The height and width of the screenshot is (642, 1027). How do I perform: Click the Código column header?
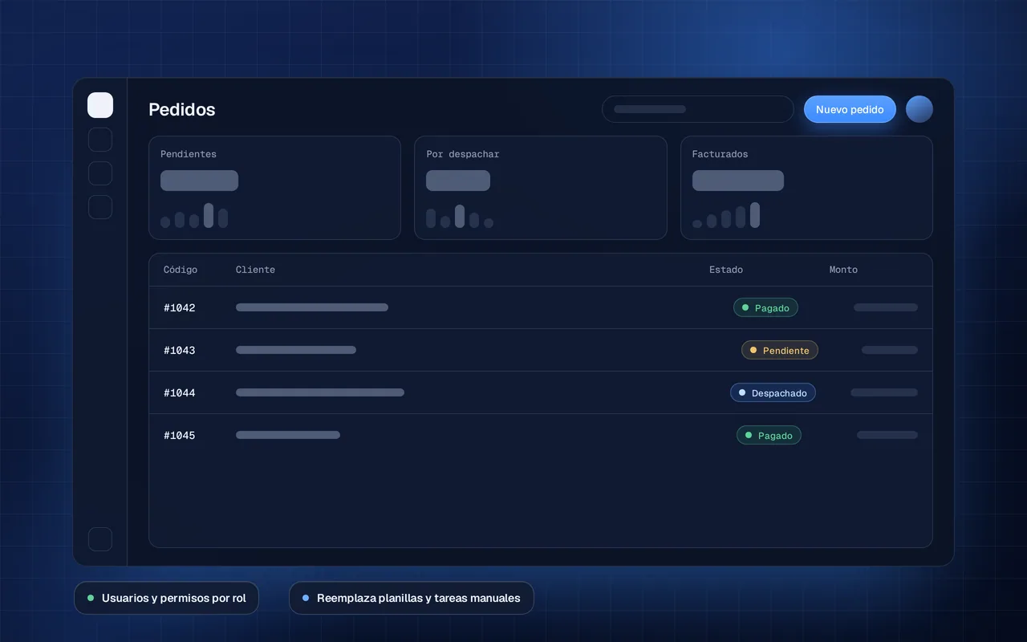pyautogui.click(x=181, y=270)
